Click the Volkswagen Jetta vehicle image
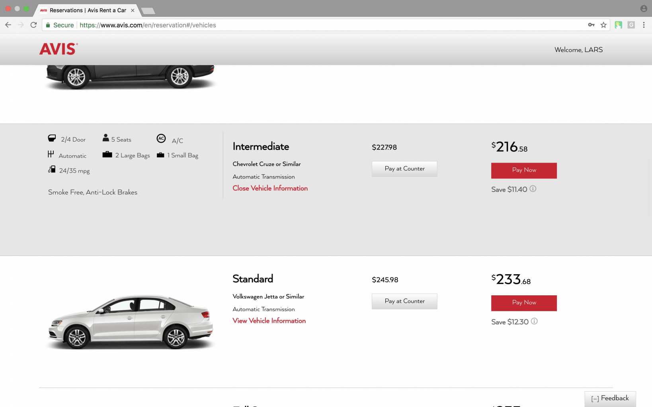 click(x=131, y=322)
